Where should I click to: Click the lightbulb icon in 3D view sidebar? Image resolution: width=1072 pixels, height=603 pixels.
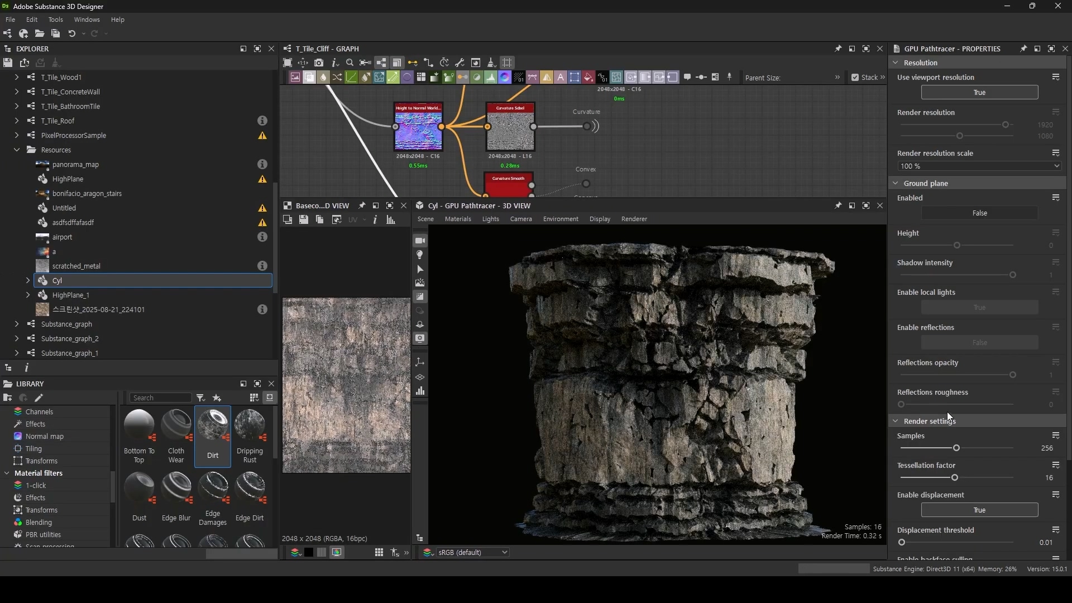420,255
